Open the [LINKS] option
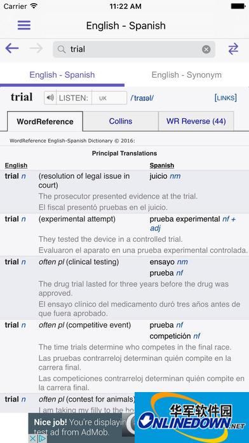Screen dimensions: 249x443 coord(225,98)
